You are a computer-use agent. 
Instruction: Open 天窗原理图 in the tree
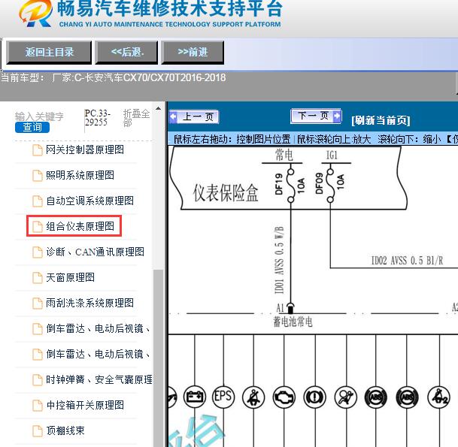coord(70,277)
